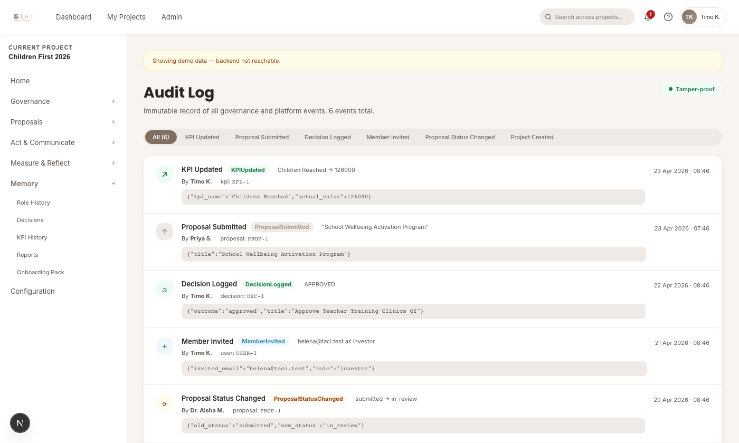The width and height of the screenshot is (739, 443).
Task: Click the KPI Updated arrow icon
Action: point(165,174)
